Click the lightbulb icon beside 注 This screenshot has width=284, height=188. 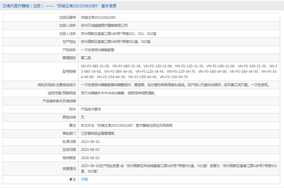71,179
